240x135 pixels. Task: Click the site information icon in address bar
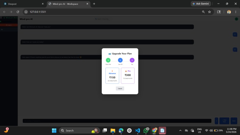[26, 12]
